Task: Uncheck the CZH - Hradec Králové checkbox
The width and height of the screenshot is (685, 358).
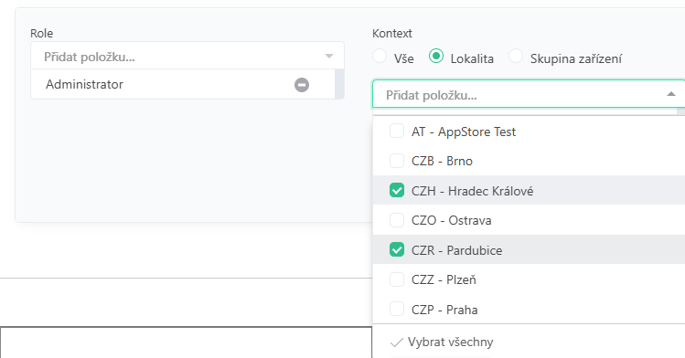Action: coord(397,190)
